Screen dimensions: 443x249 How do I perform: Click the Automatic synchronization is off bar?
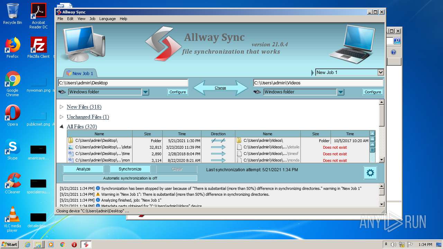point(130,178)
